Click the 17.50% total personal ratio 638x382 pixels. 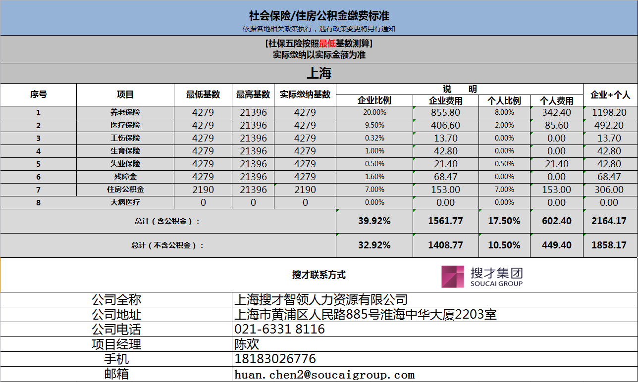(x=504, y=221)
